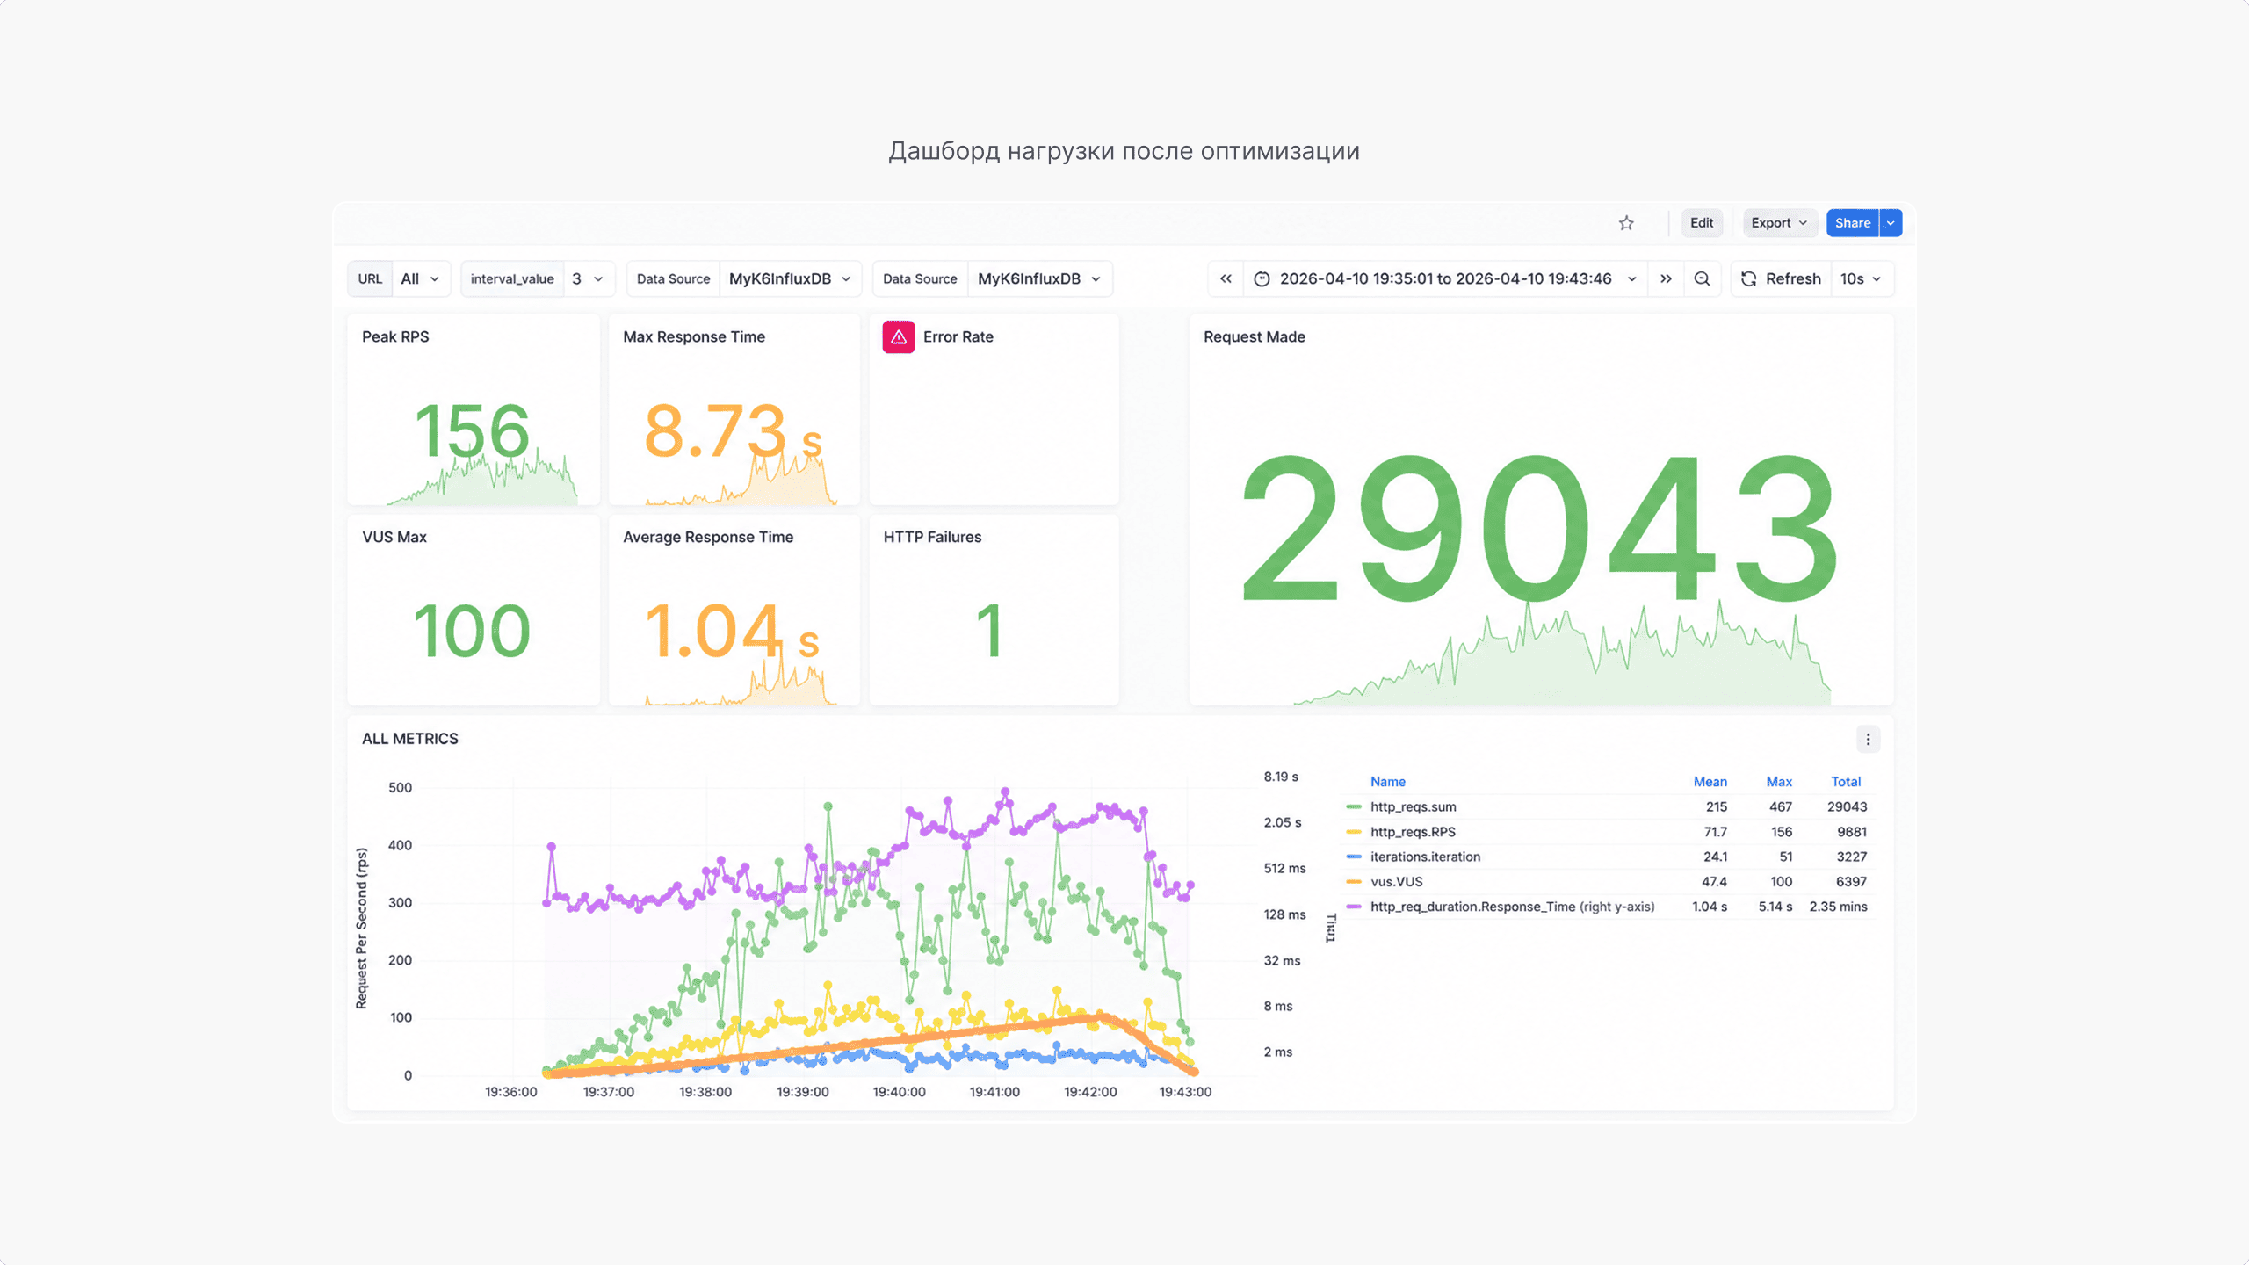Toggle iterations.iteration series in legend
This screenshot has height=1265, width=2249.
tap(1425, 857)
